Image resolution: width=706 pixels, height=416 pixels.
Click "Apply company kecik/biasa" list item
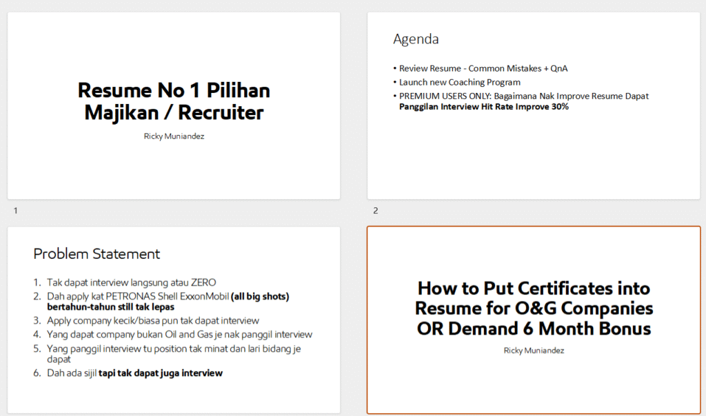tap(152, 320)
